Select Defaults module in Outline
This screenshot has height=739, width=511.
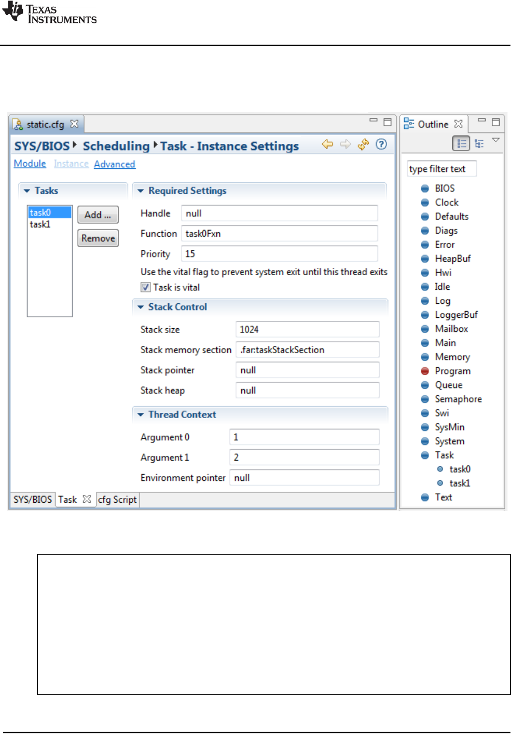click(451, 217)
